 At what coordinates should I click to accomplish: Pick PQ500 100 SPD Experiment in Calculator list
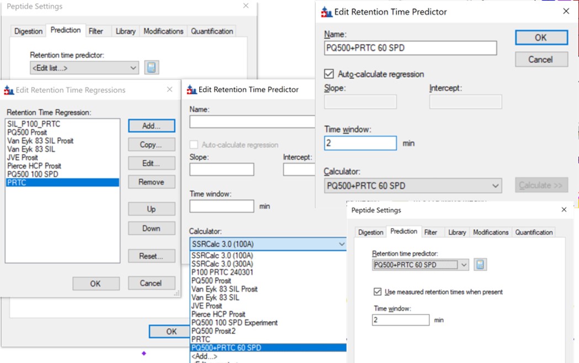(x=235, y=322)
